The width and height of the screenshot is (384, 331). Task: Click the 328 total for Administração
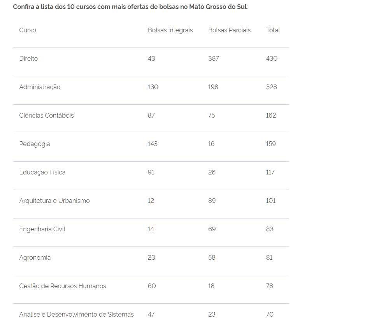click(271, 87)
